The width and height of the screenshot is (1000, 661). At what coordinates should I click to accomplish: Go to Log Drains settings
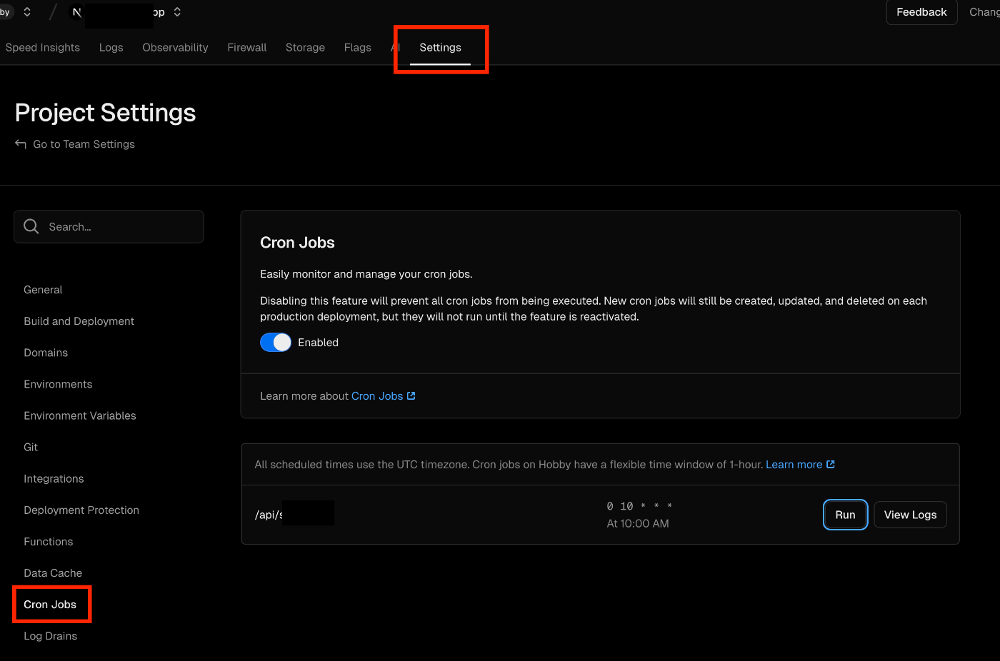tap(51, 636)
